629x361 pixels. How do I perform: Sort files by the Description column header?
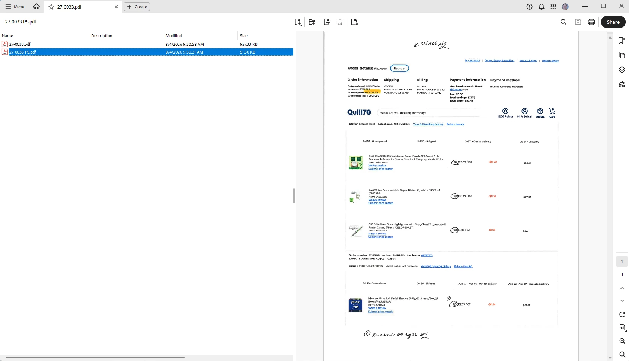pos(126,36)
